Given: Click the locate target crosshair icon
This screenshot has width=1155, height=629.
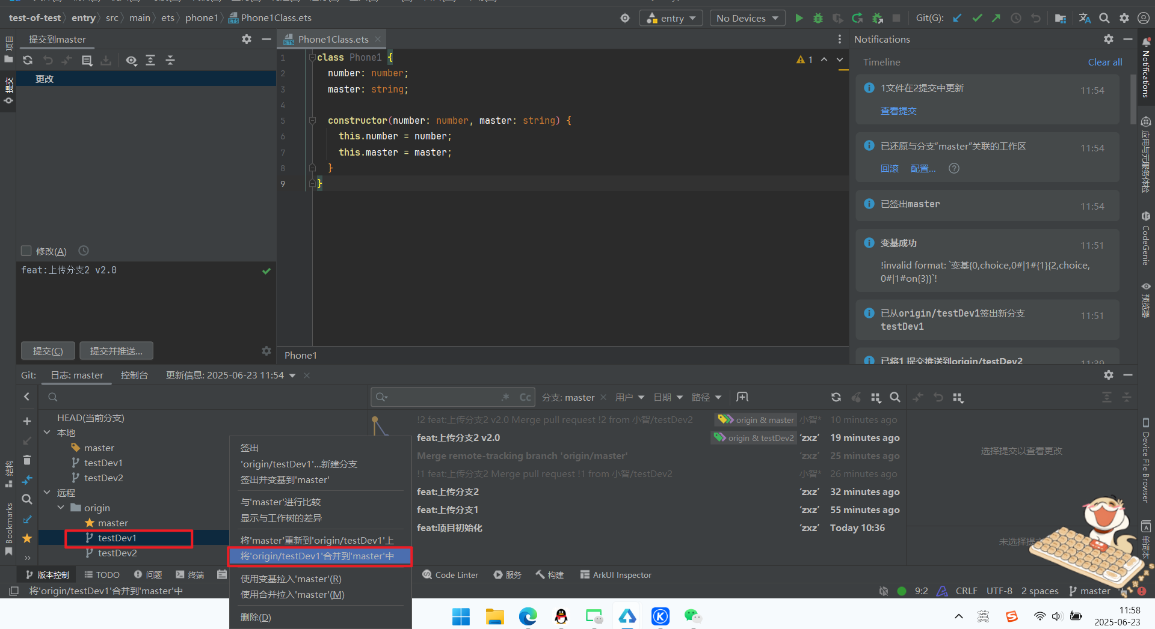Looking at the screenshot, I should [625, 18].
